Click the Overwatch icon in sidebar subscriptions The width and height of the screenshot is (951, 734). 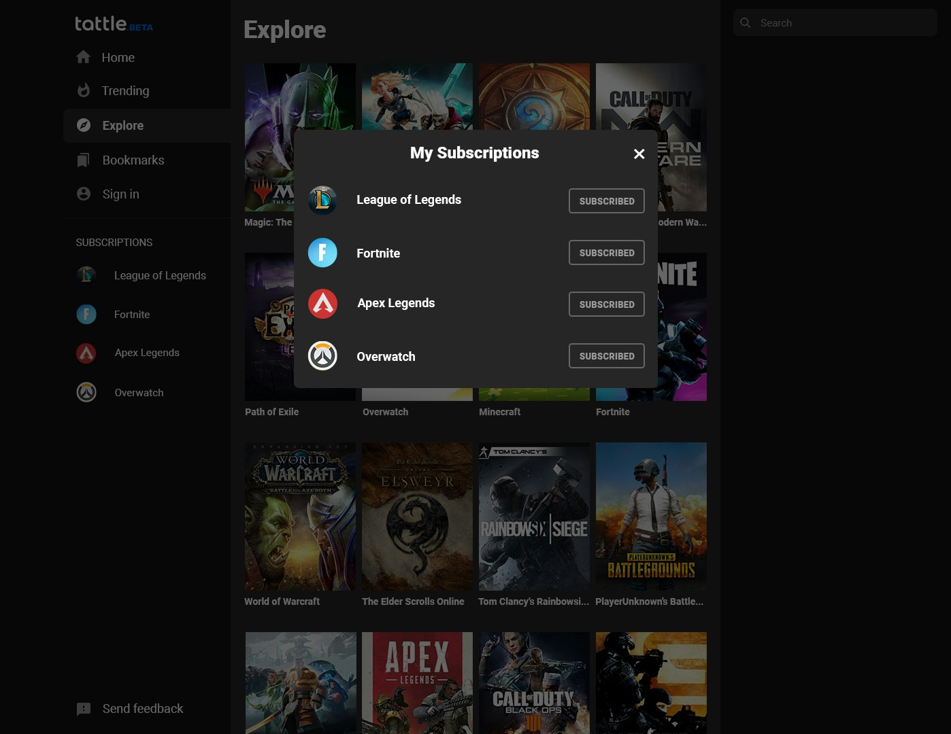[x=86, y=392]
